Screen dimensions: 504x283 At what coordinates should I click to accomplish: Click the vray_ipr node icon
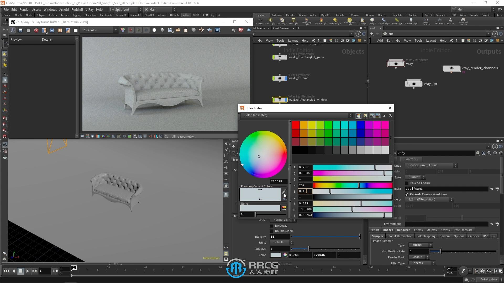pos(414,84)
